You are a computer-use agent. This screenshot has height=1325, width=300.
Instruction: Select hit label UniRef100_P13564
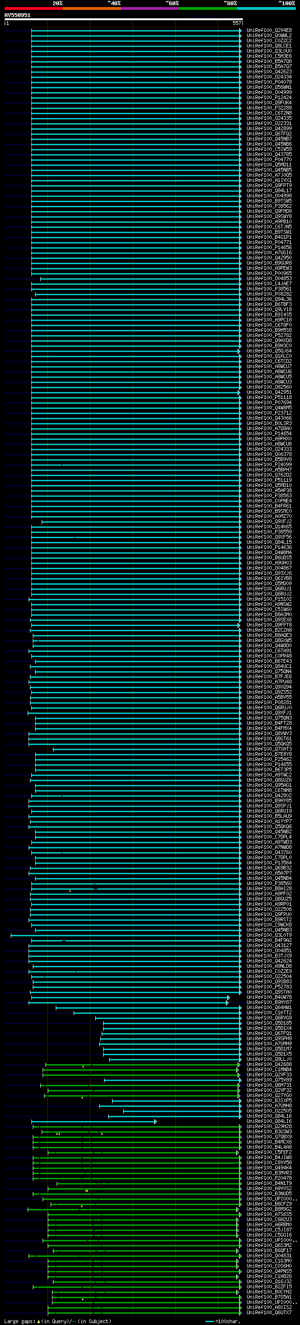click(x=269, y=862)
